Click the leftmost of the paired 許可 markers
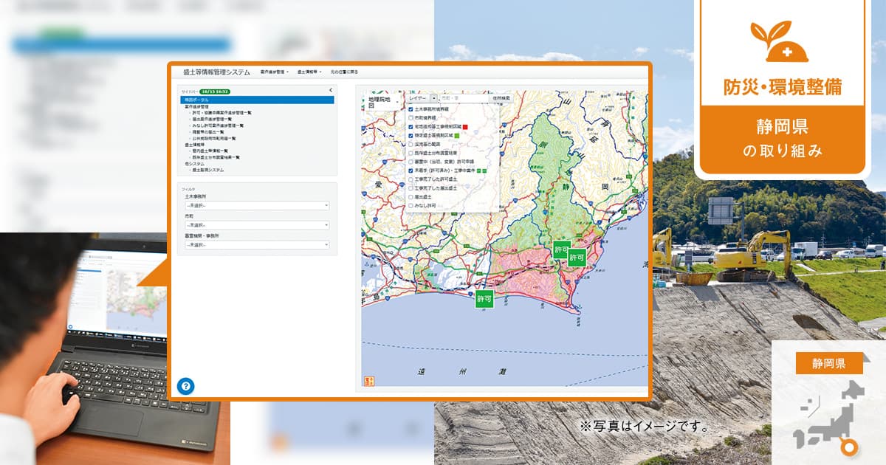886x465 pixels. pos(561,251)
